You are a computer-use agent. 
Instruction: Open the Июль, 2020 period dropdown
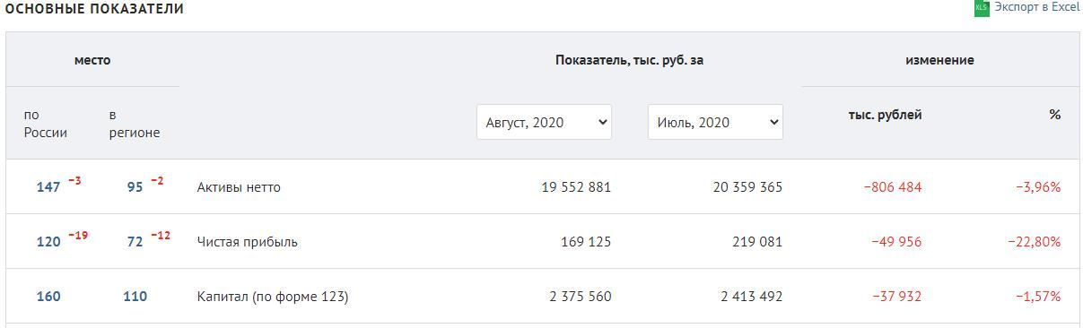pos(715,122)
